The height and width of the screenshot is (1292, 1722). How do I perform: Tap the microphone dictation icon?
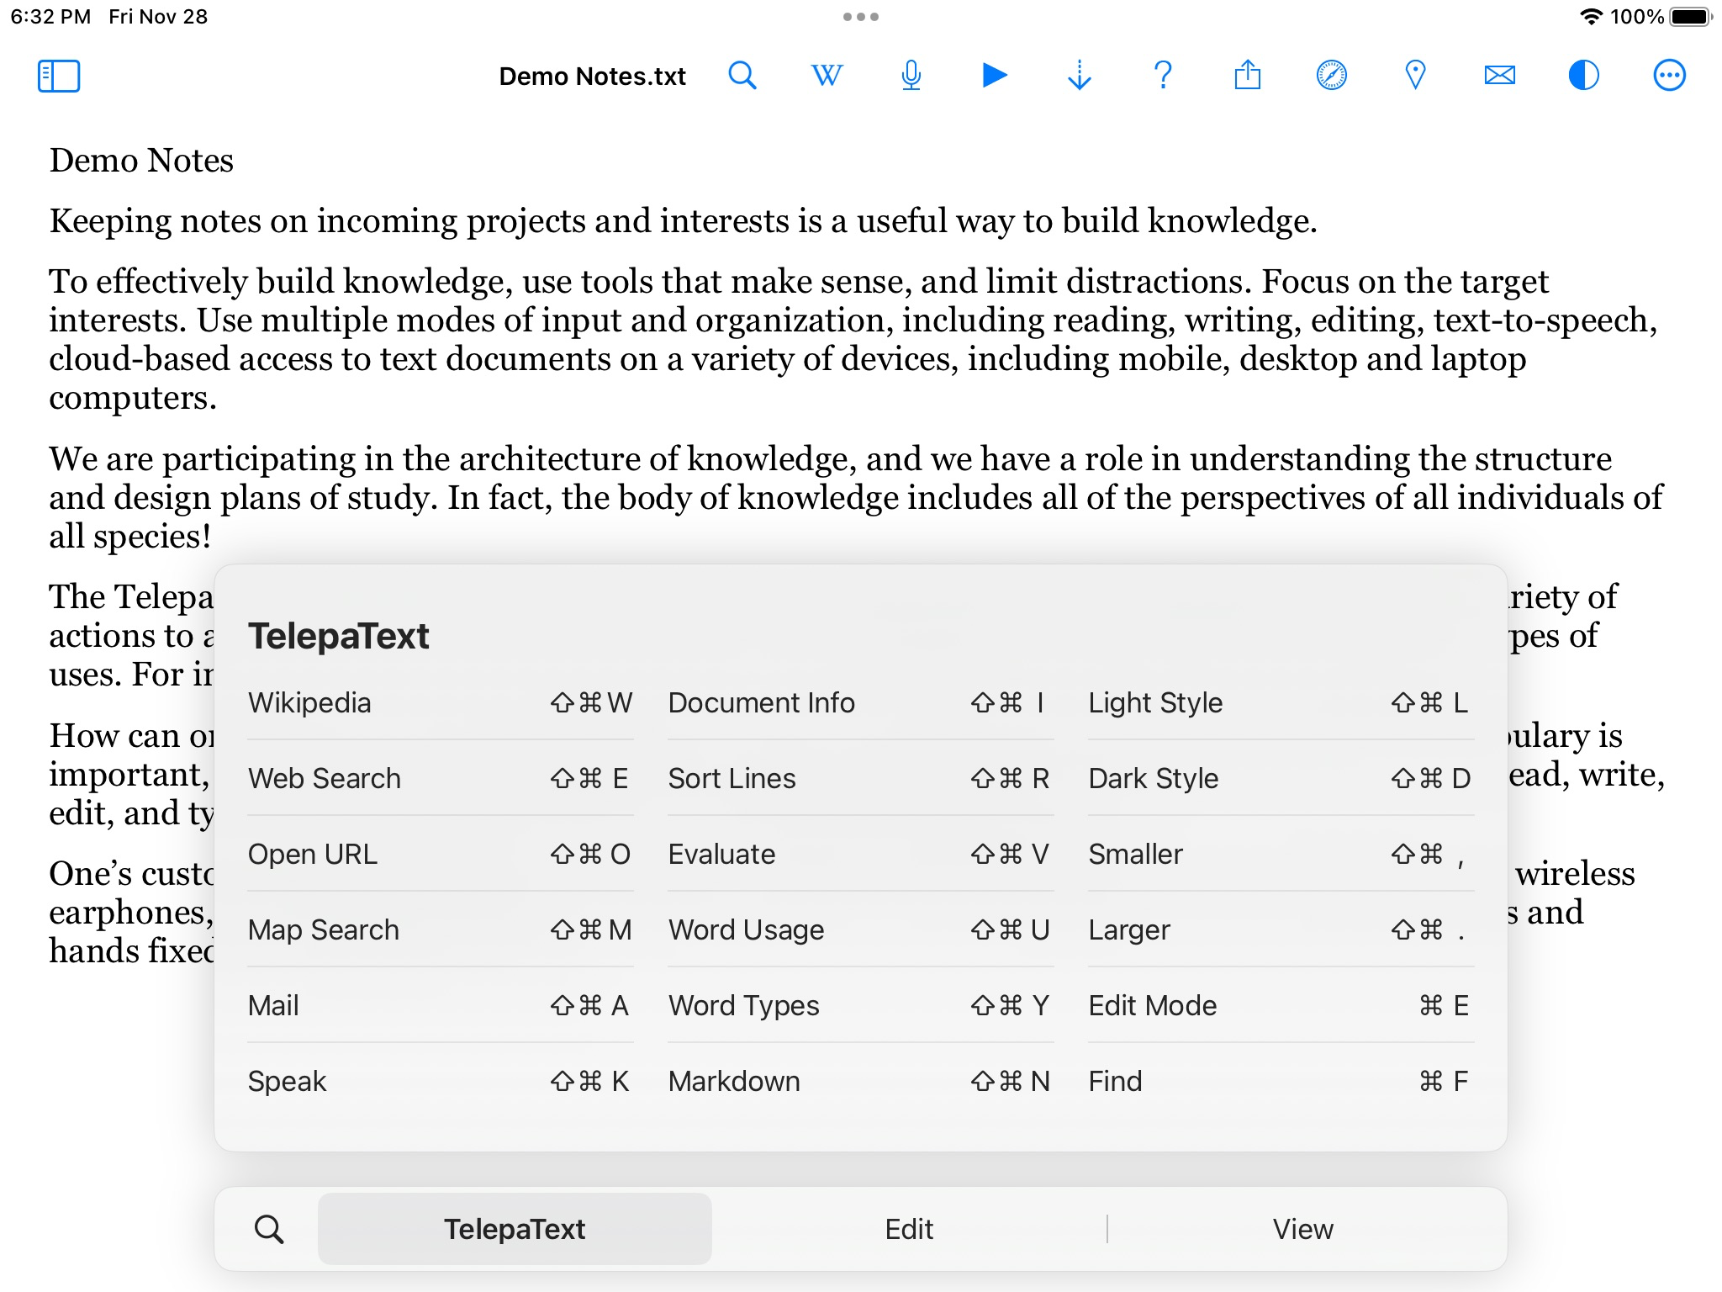[911, 76]
